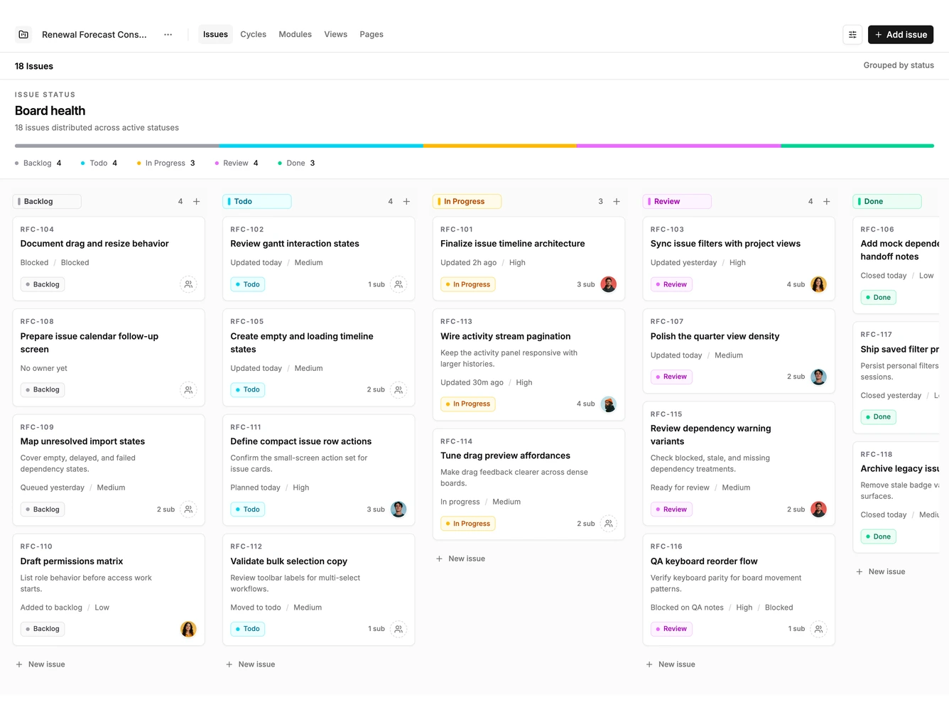Screen dimensions: 949x712
Task: Open assignee avatar on RFC-110 card
Action: click(x=188, y=629)
